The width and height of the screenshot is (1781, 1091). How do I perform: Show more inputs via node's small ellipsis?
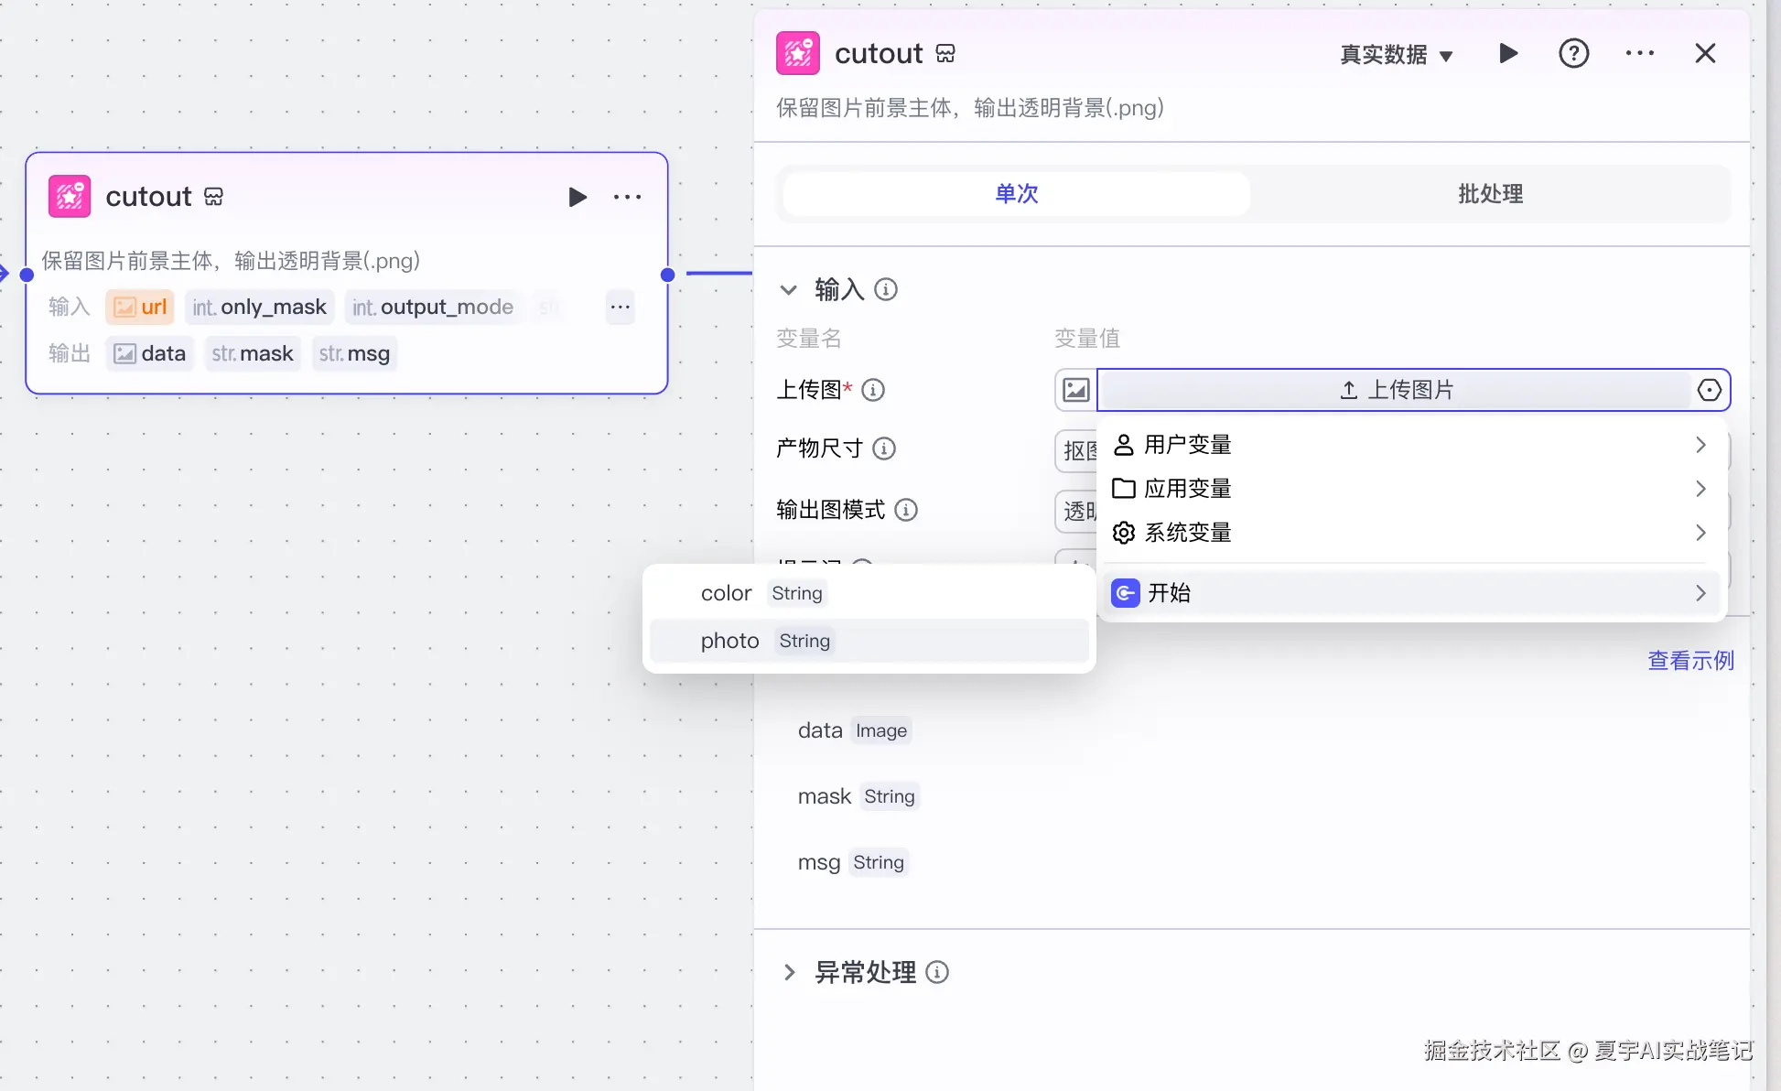[x=620, y=308]
